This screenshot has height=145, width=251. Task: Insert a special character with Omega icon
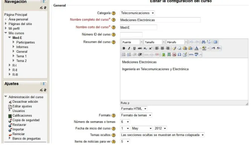coord(179,54)
